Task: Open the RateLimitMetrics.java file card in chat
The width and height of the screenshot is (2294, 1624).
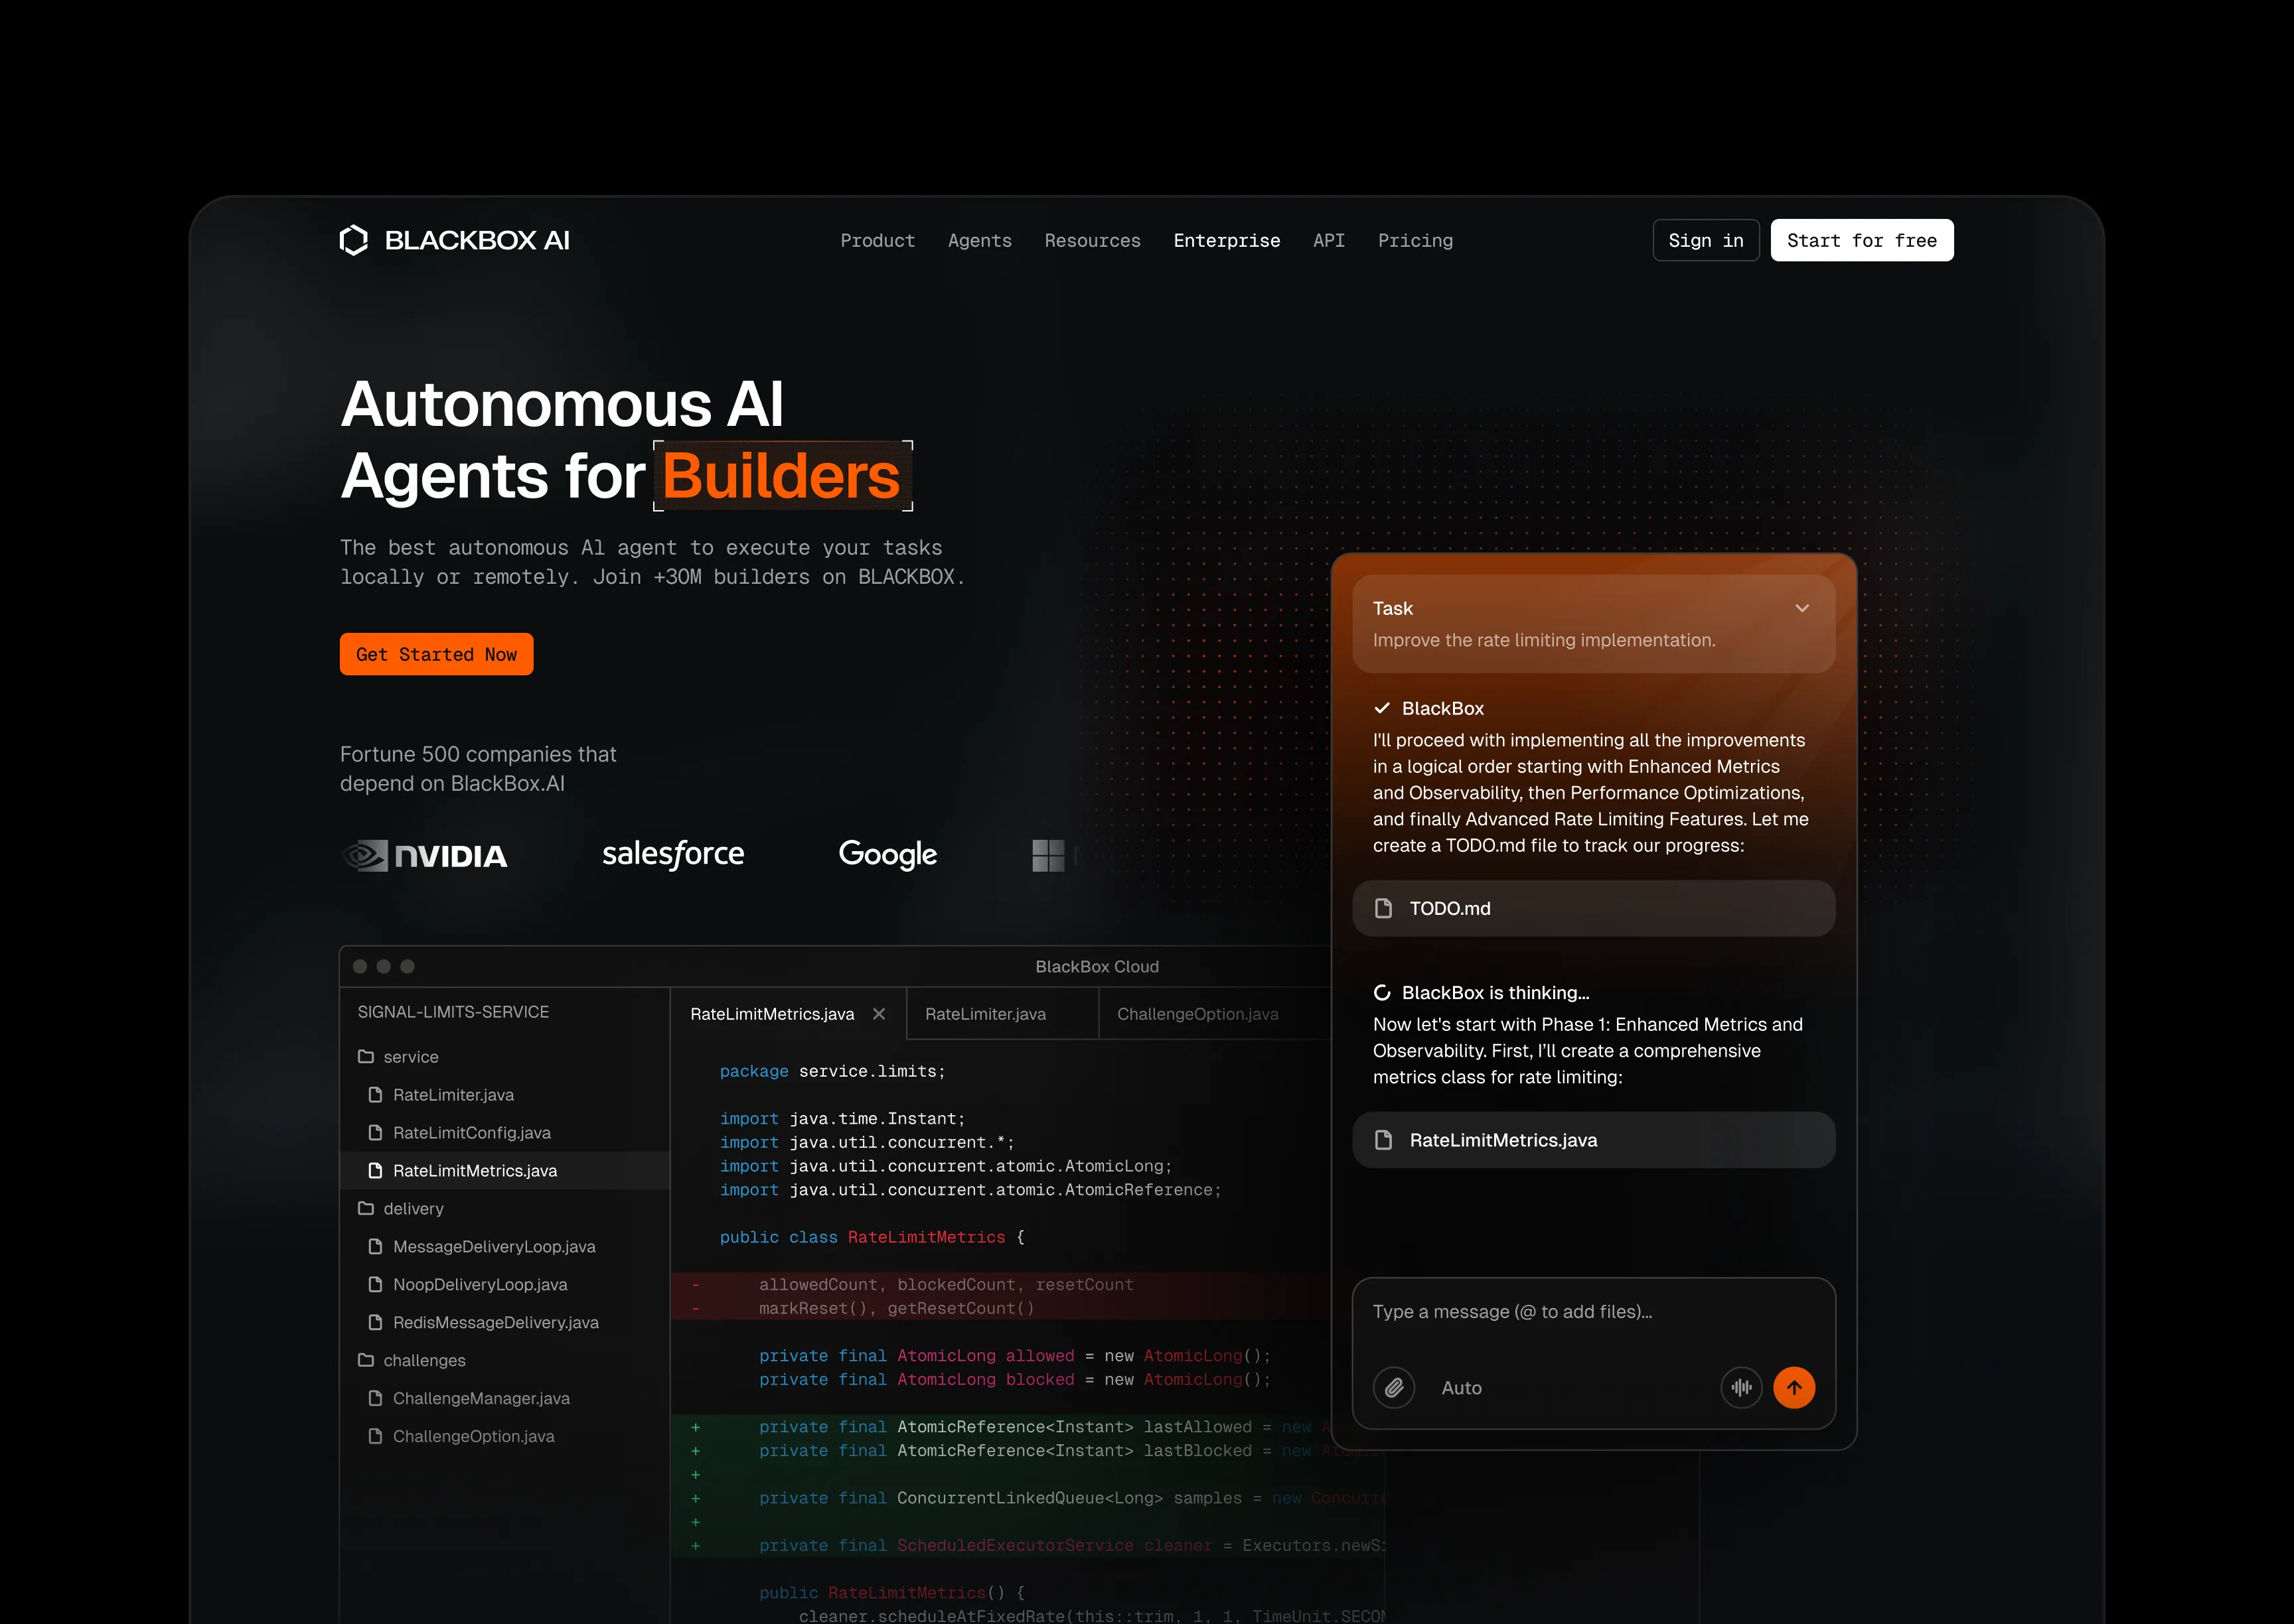Action: coord(1594,1140)
